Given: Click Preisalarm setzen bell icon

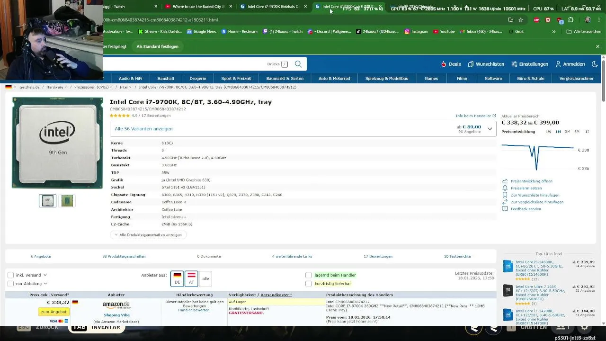Looking at the screenshot, I should (x=505, y=188).
